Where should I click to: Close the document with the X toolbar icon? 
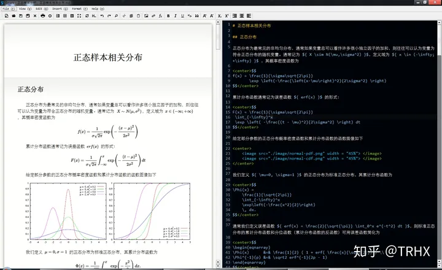point(35,16)
